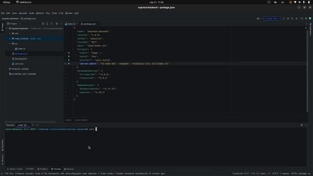Open system volume indicator

pyautogui.click(x=299, y=2)
